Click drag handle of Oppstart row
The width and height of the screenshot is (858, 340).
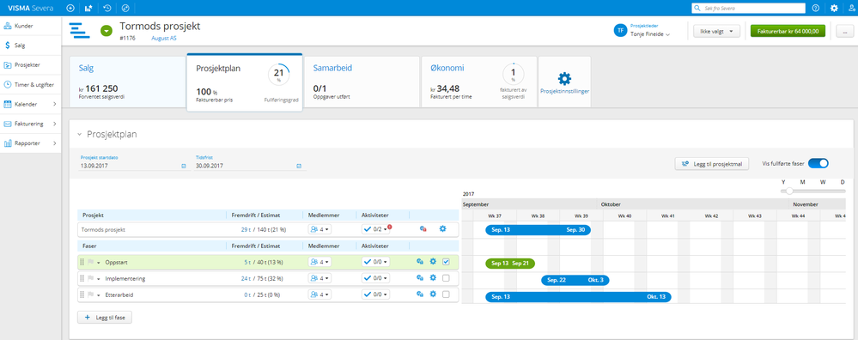(x=82, y=263)
